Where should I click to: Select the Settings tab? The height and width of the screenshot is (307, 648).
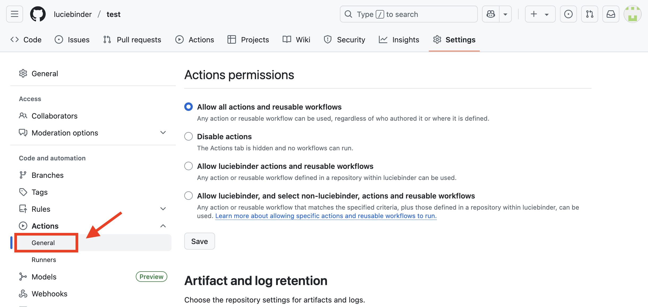click(x=454, y=40)
